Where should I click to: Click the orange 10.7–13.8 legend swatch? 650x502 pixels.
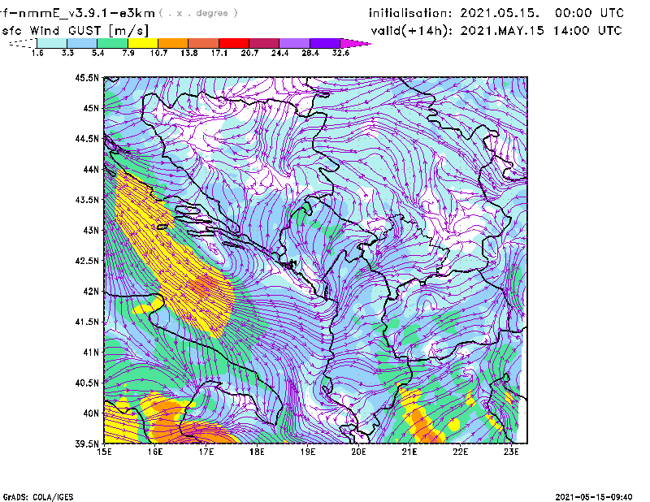tap(173, 43)
